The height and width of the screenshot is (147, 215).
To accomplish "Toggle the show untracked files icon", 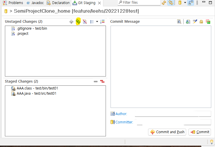I will click(85, 22).
